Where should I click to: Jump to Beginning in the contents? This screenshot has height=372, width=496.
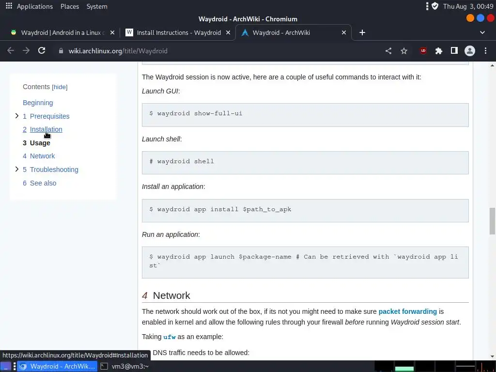[x=38, y=103]
